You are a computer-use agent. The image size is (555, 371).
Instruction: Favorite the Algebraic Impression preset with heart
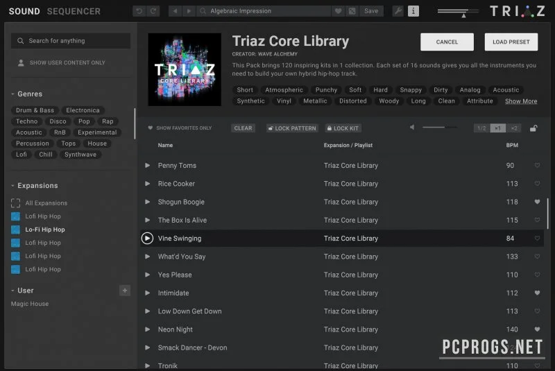(338, 11)
